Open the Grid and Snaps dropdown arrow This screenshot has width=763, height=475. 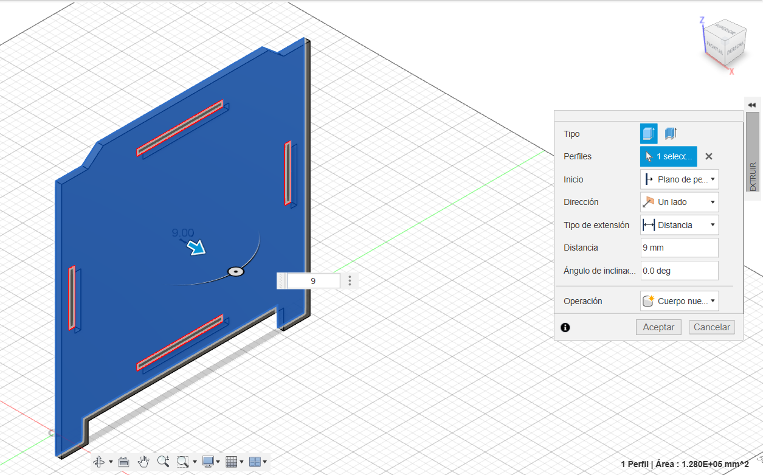(x=241, y=462)
